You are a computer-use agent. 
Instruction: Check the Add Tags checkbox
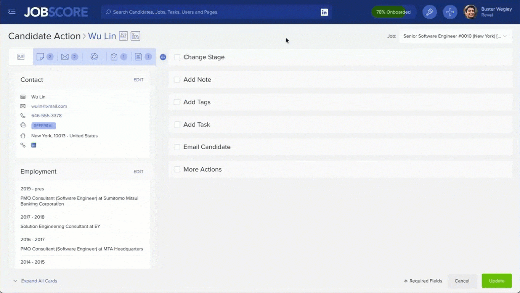[x=177, y=102]
